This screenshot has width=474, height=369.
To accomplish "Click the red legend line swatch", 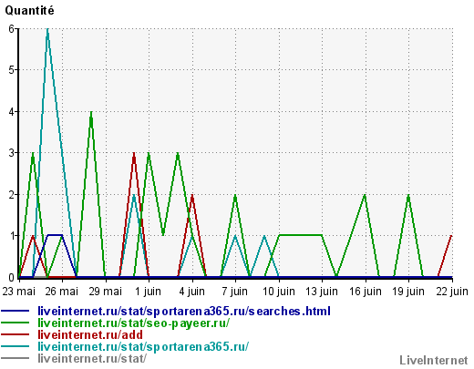I will (15, 334).
